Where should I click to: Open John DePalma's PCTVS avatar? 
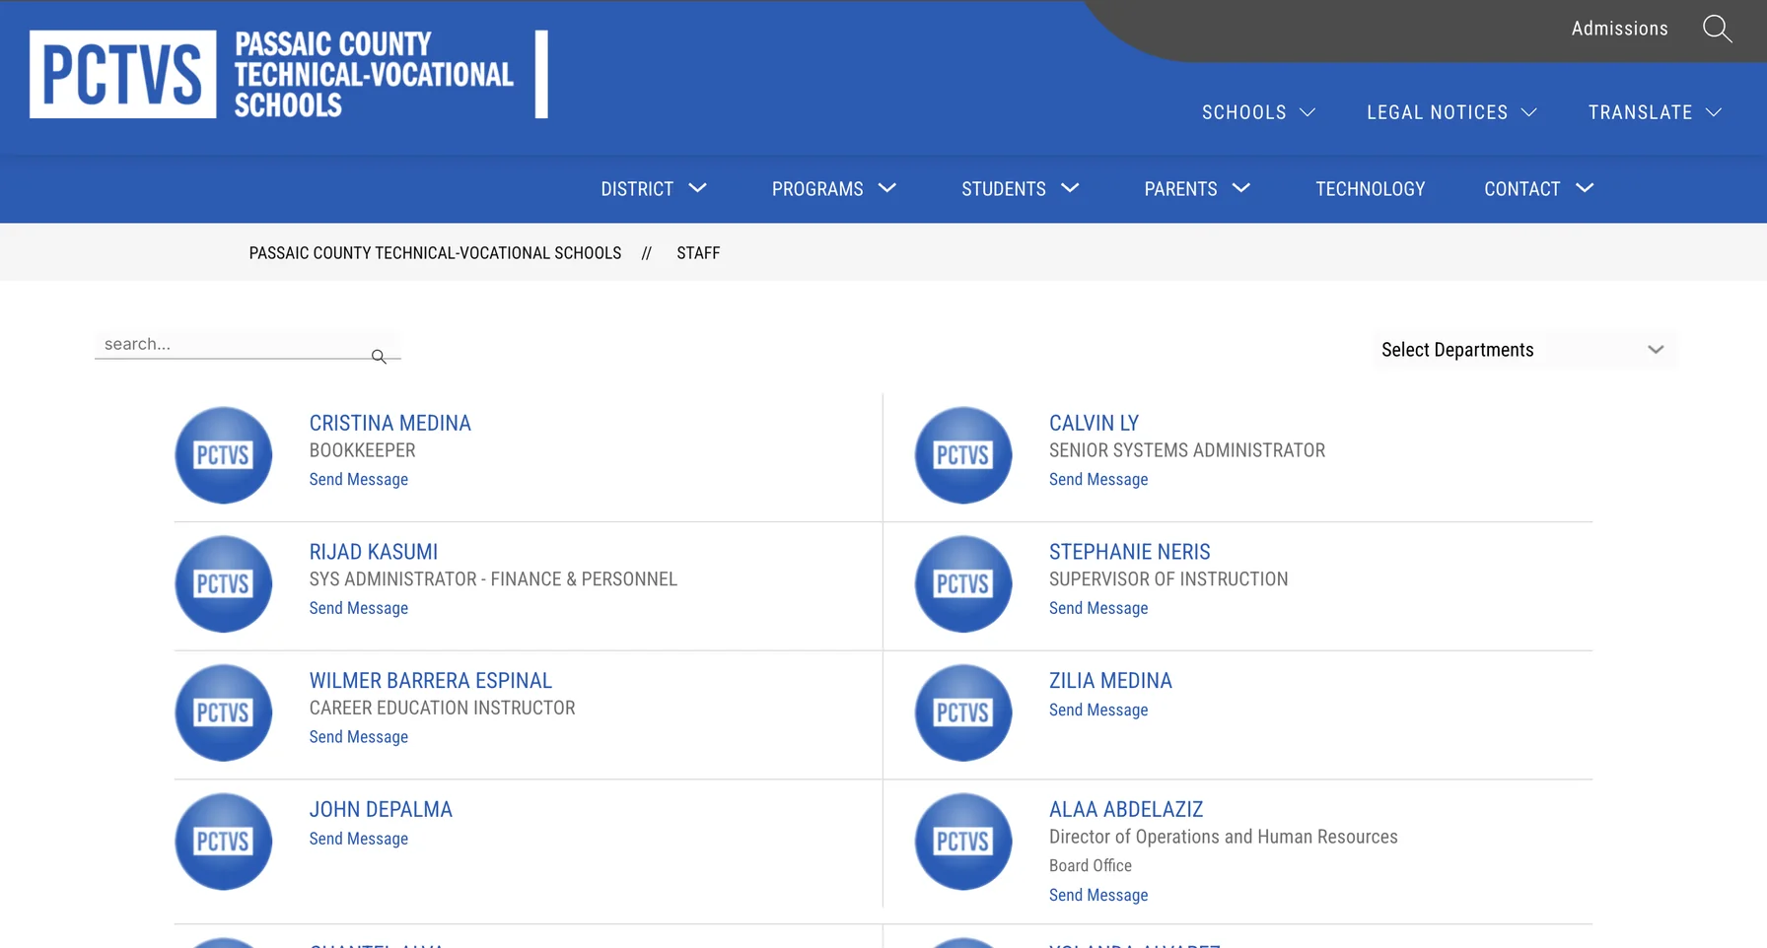point(224,842)
